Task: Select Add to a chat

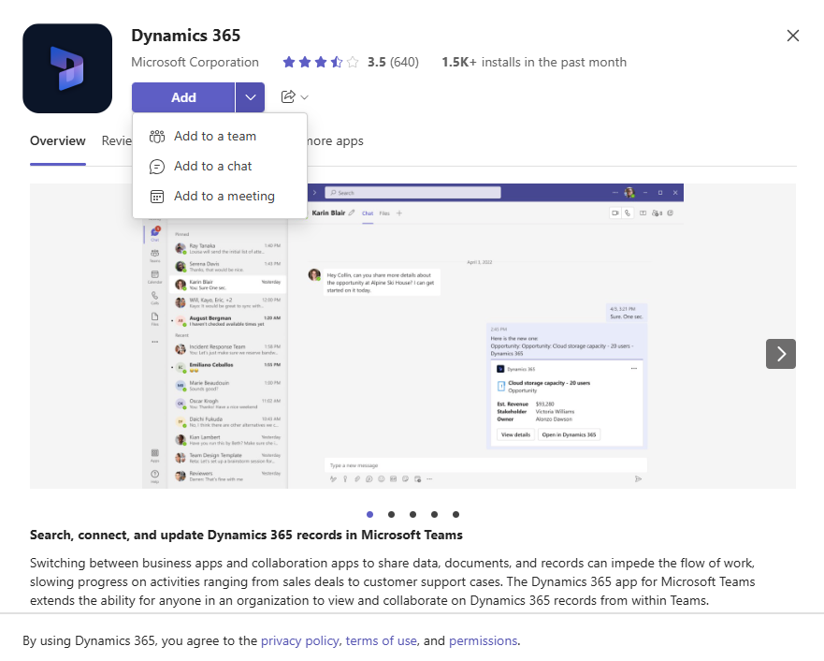Action: (215, 166)
